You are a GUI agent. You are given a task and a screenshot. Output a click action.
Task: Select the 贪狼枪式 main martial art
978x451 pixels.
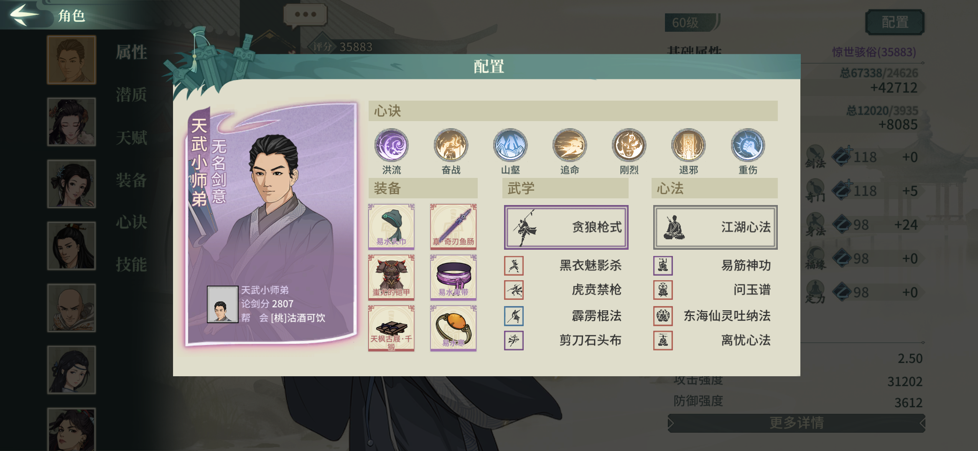(566, 227)
